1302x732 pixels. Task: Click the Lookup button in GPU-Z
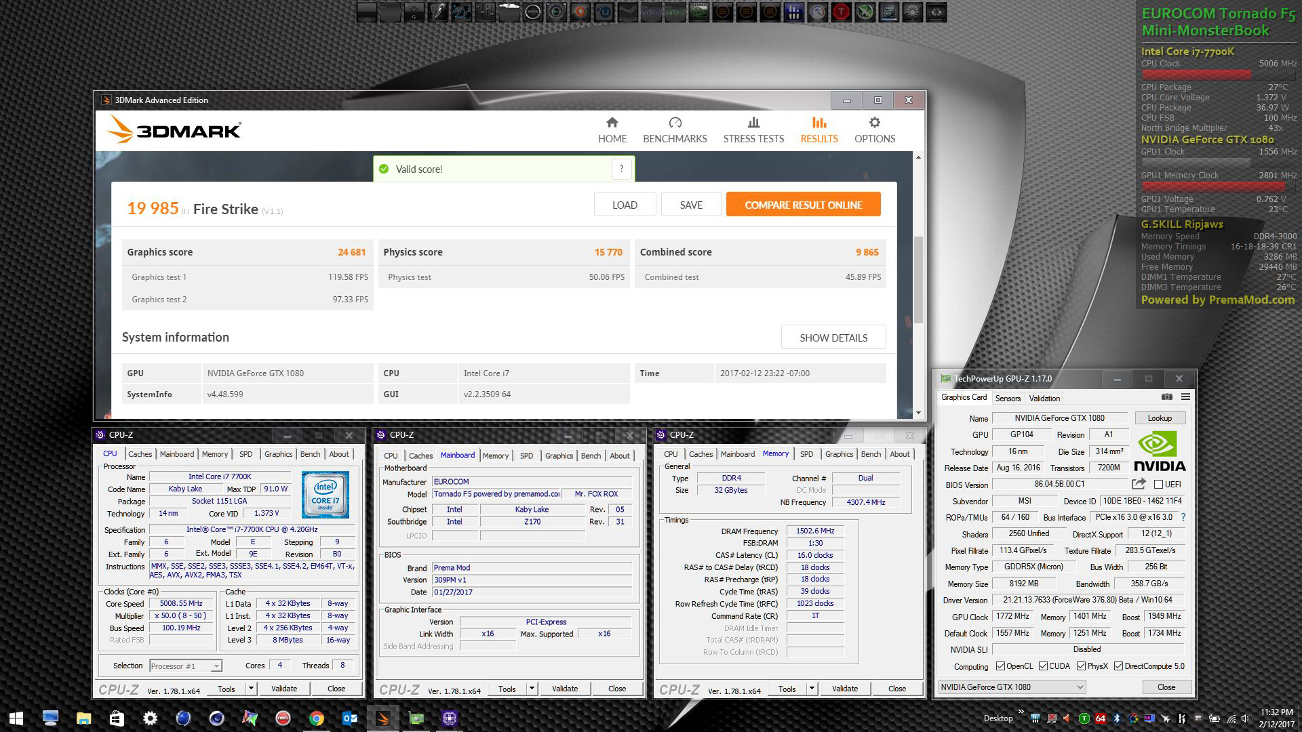point(1159,418)
